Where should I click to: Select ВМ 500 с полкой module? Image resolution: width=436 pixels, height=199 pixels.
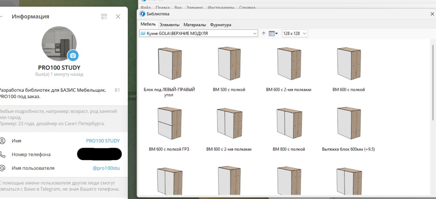pyautogui.click(x=229, y=70)
